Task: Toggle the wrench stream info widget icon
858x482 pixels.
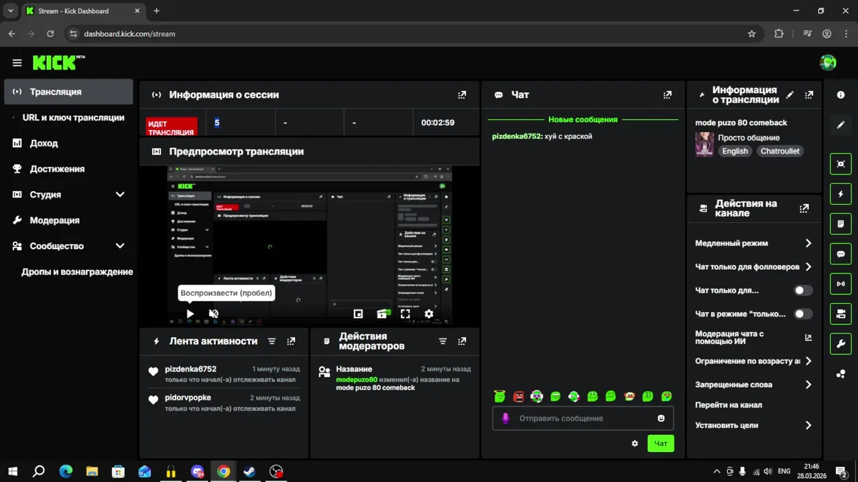Action: [x=841, y=344]
